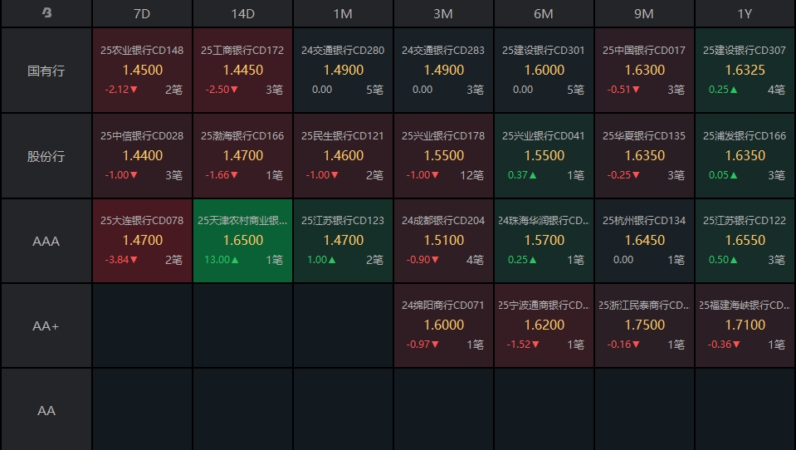Select the 1M tenor column header
796x450 pixels.
[x=343, y=14]
